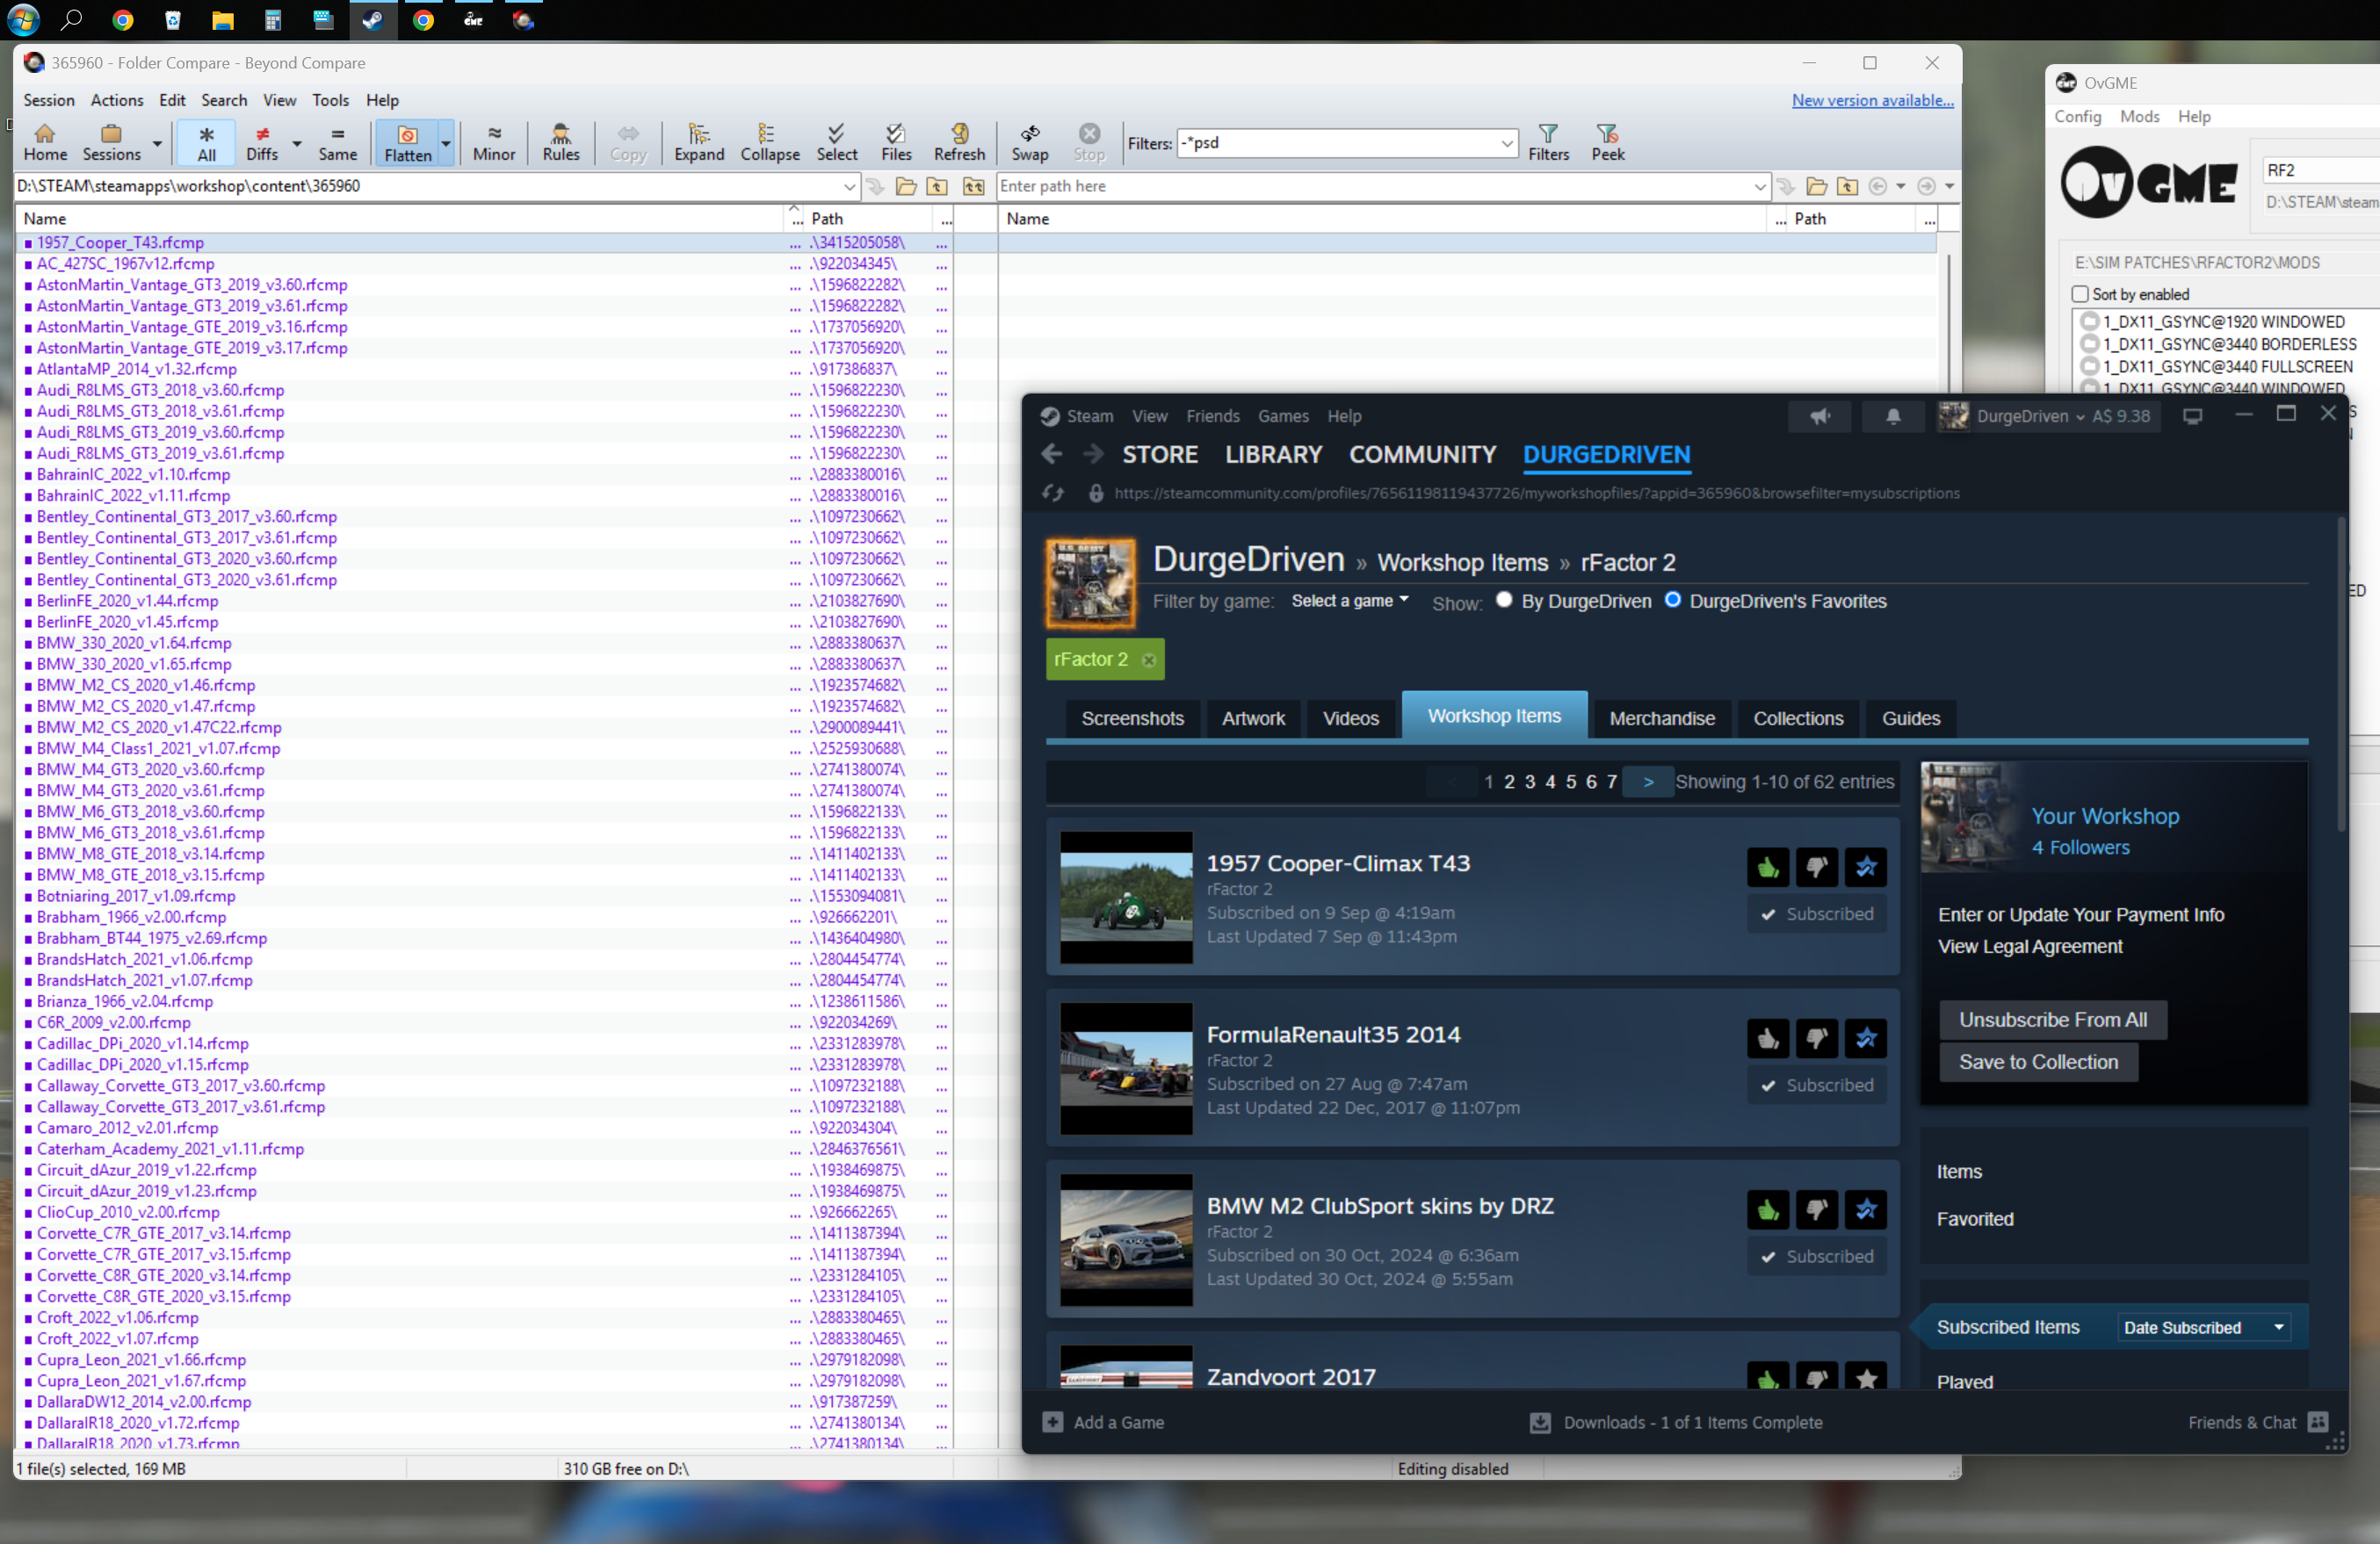The width and height of the screenshot is (2380, 1544).
Task: Click the Swap sides icon
Action: point(1029,142)
